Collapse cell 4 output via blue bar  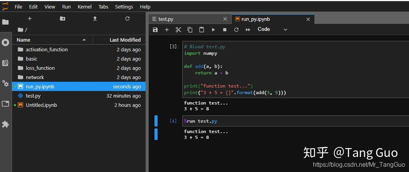pyautogui.click(x=156, y=134)
